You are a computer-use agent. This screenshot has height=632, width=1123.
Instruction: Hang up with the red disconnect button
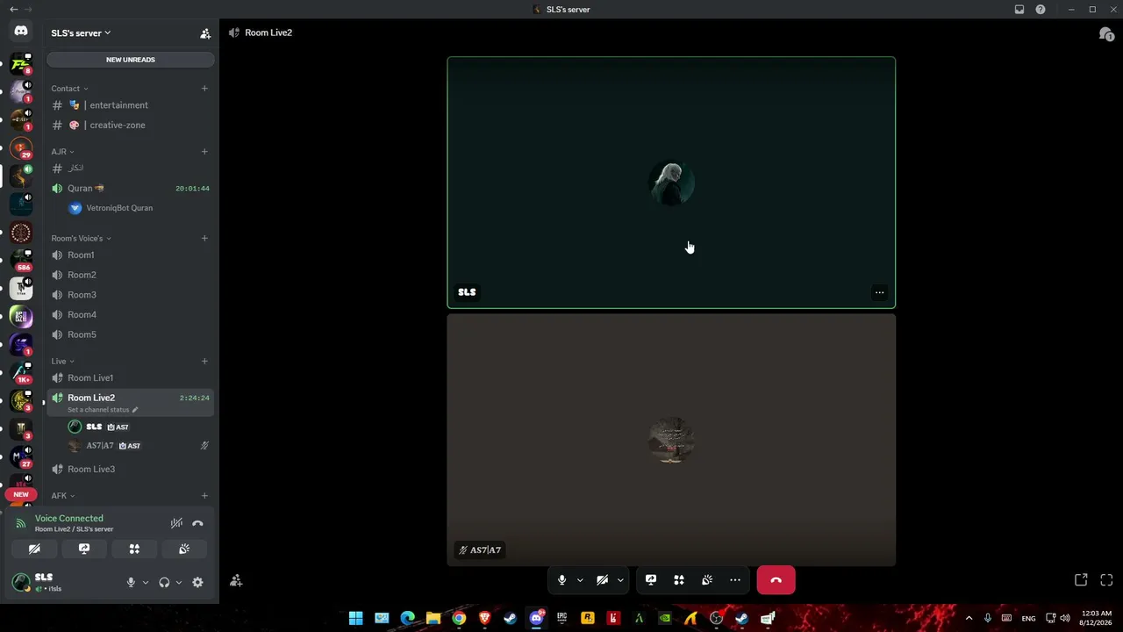pos(776,580)
